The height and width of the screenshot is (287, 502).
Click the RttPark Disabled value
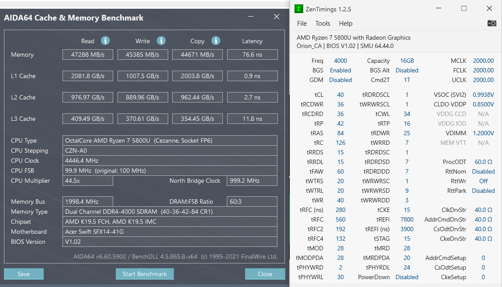[483, 191]
